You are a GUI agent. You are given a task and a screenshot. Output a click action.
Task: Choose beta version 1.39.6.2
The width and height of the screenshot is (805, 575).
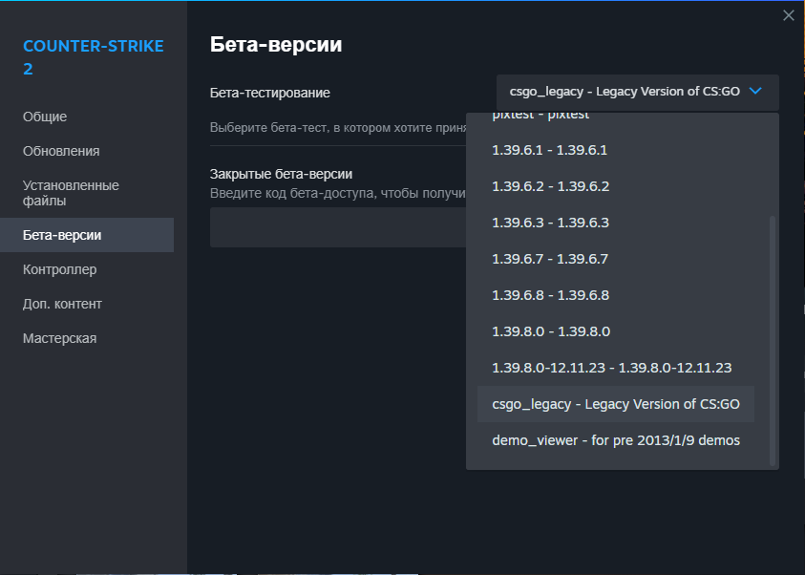point(616,186)
